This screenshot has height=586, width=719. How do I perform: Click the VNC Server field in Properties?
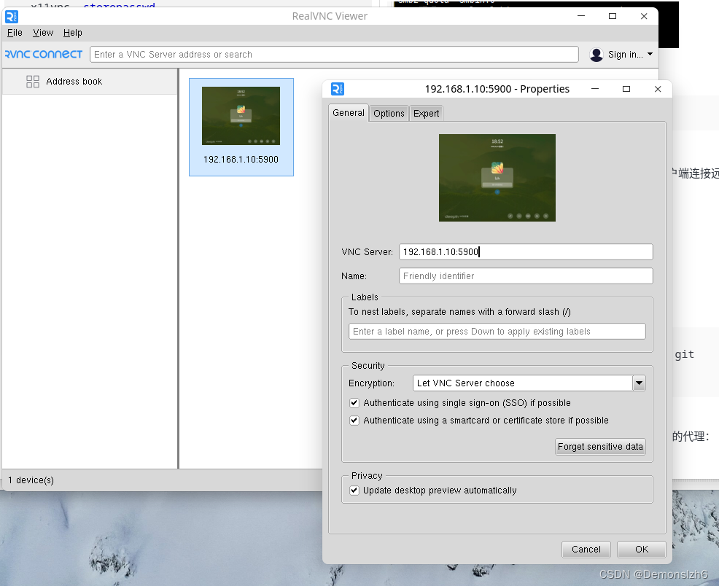click(x=526, y=252)
